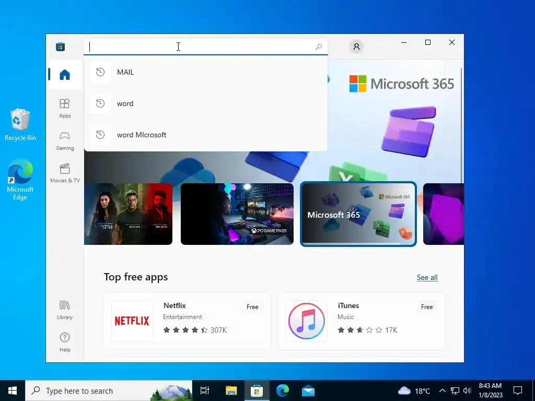Click the taskbar 'Type here to search' box

point(109,391)
